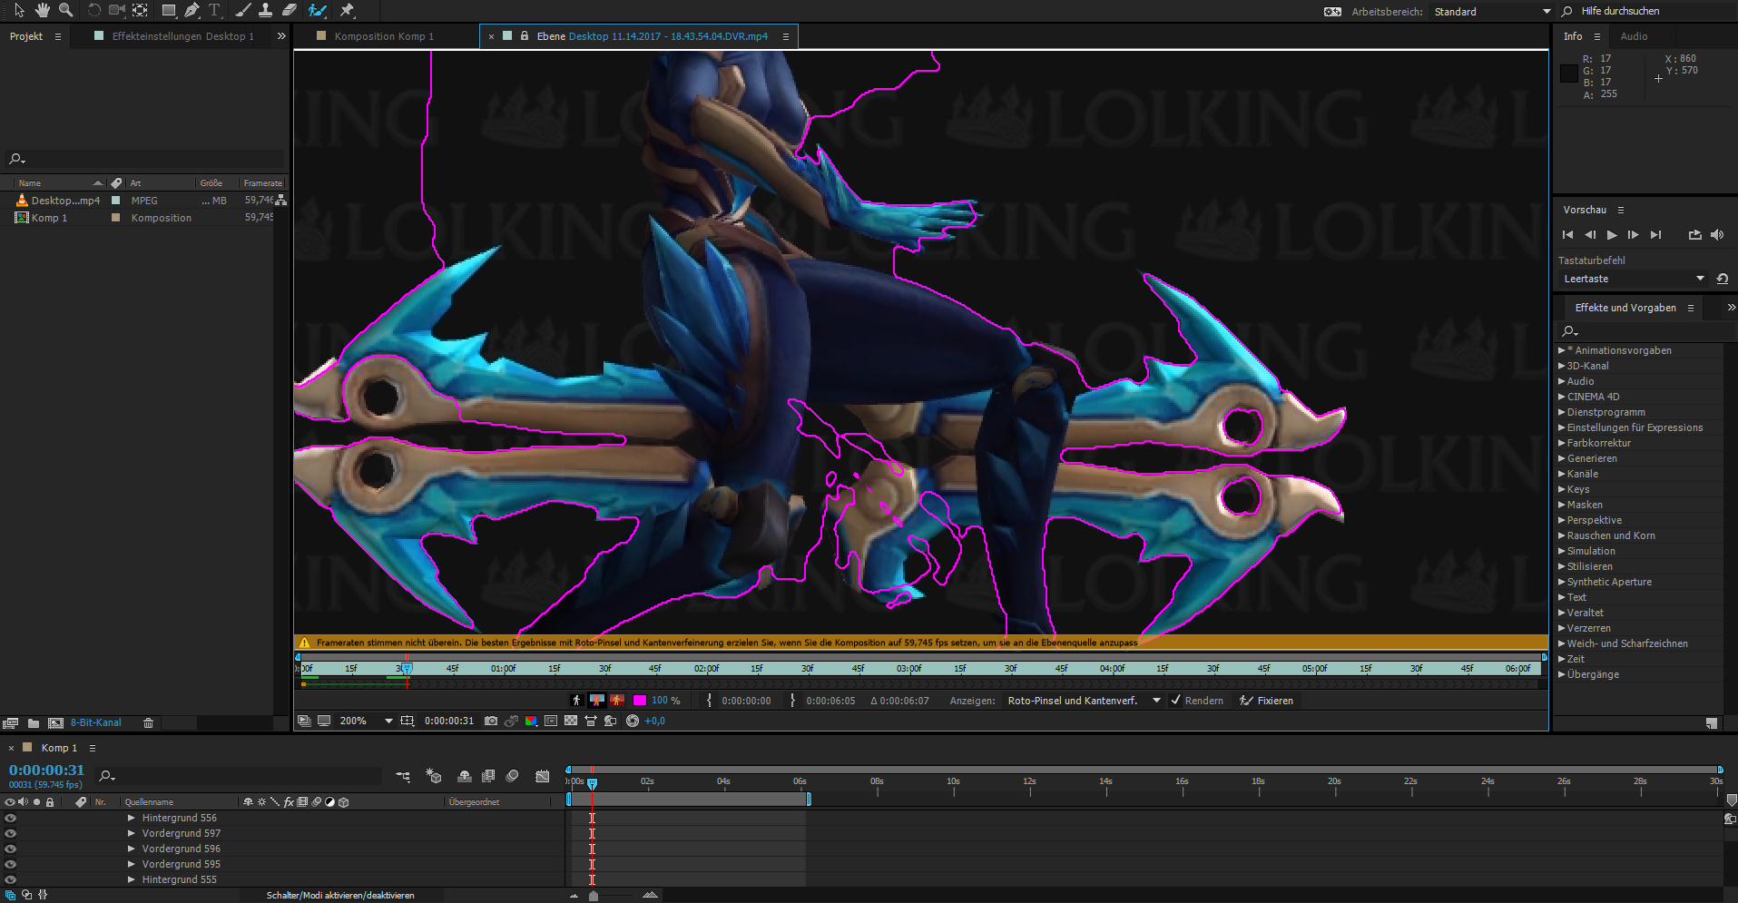Open the Arbeitsbereich Standard dropdown

click(1492, 12)
